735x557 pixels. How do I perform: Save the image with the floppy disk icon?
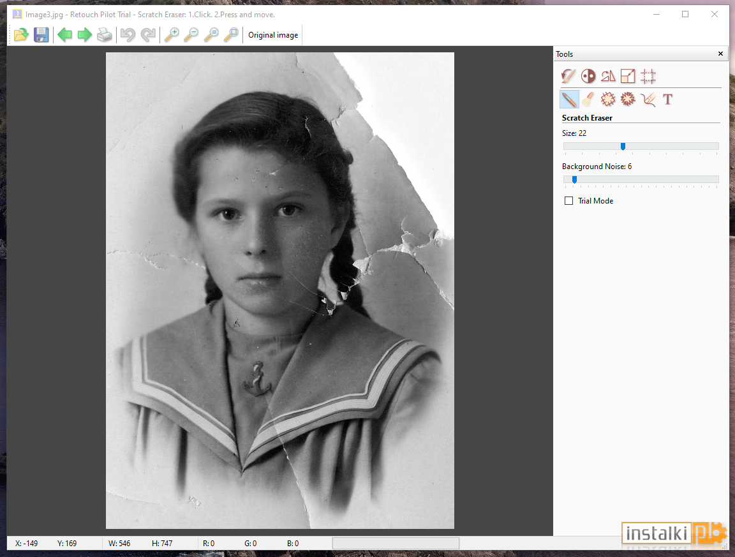[41, 34]
